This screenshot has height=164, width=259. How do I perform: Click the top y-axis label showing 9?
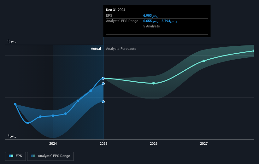tap(12, 41)
